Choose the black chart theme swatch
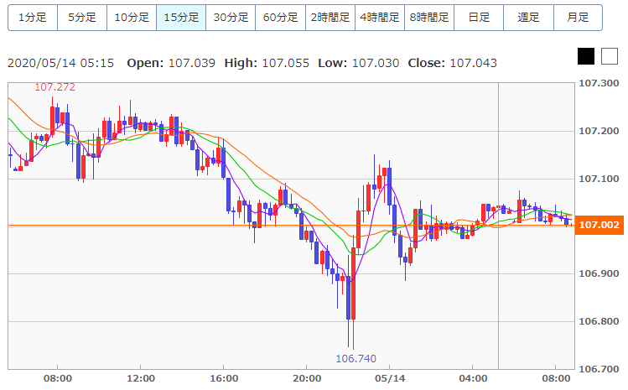This screenshot has width=628, height=390. click(x=586, y=56)
